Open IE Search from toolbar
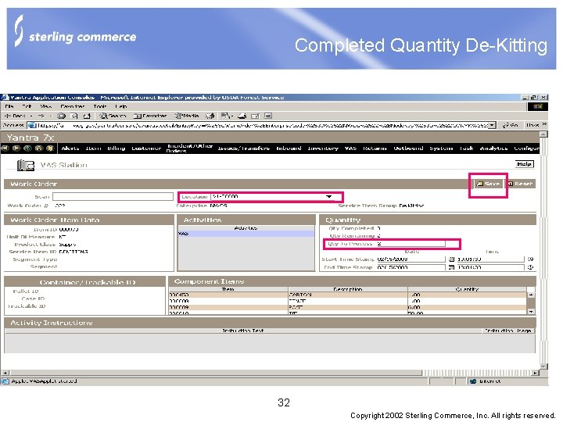This screenshot has width=563, height=422. (113, 116)
